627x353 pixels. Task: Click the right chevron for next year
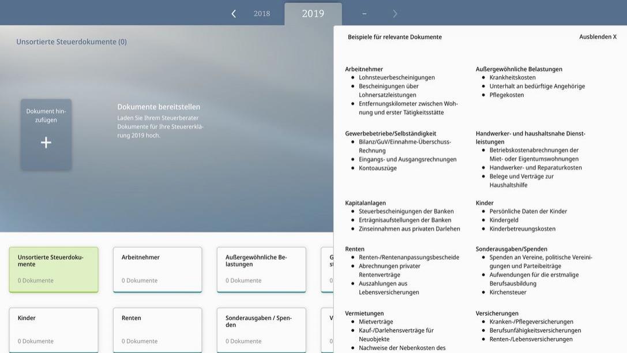pos(395,14)
